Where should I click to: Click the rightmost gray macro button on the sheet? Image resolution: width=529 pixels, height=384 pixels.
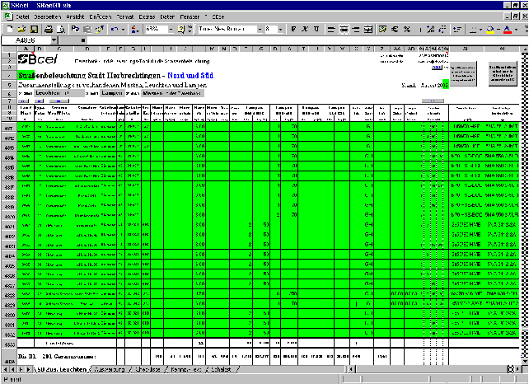(503, 73)
